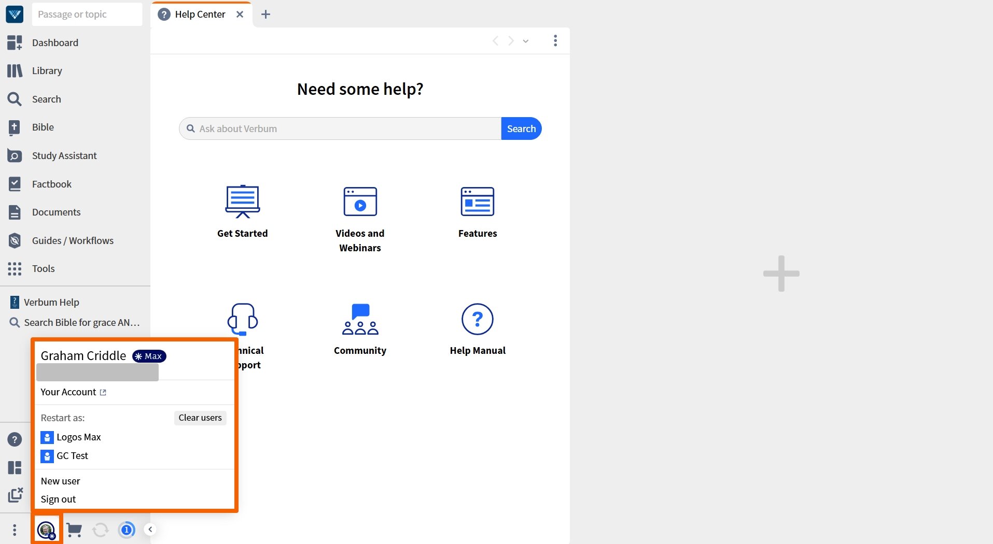Close the Help Center tab

click(240, 14)
